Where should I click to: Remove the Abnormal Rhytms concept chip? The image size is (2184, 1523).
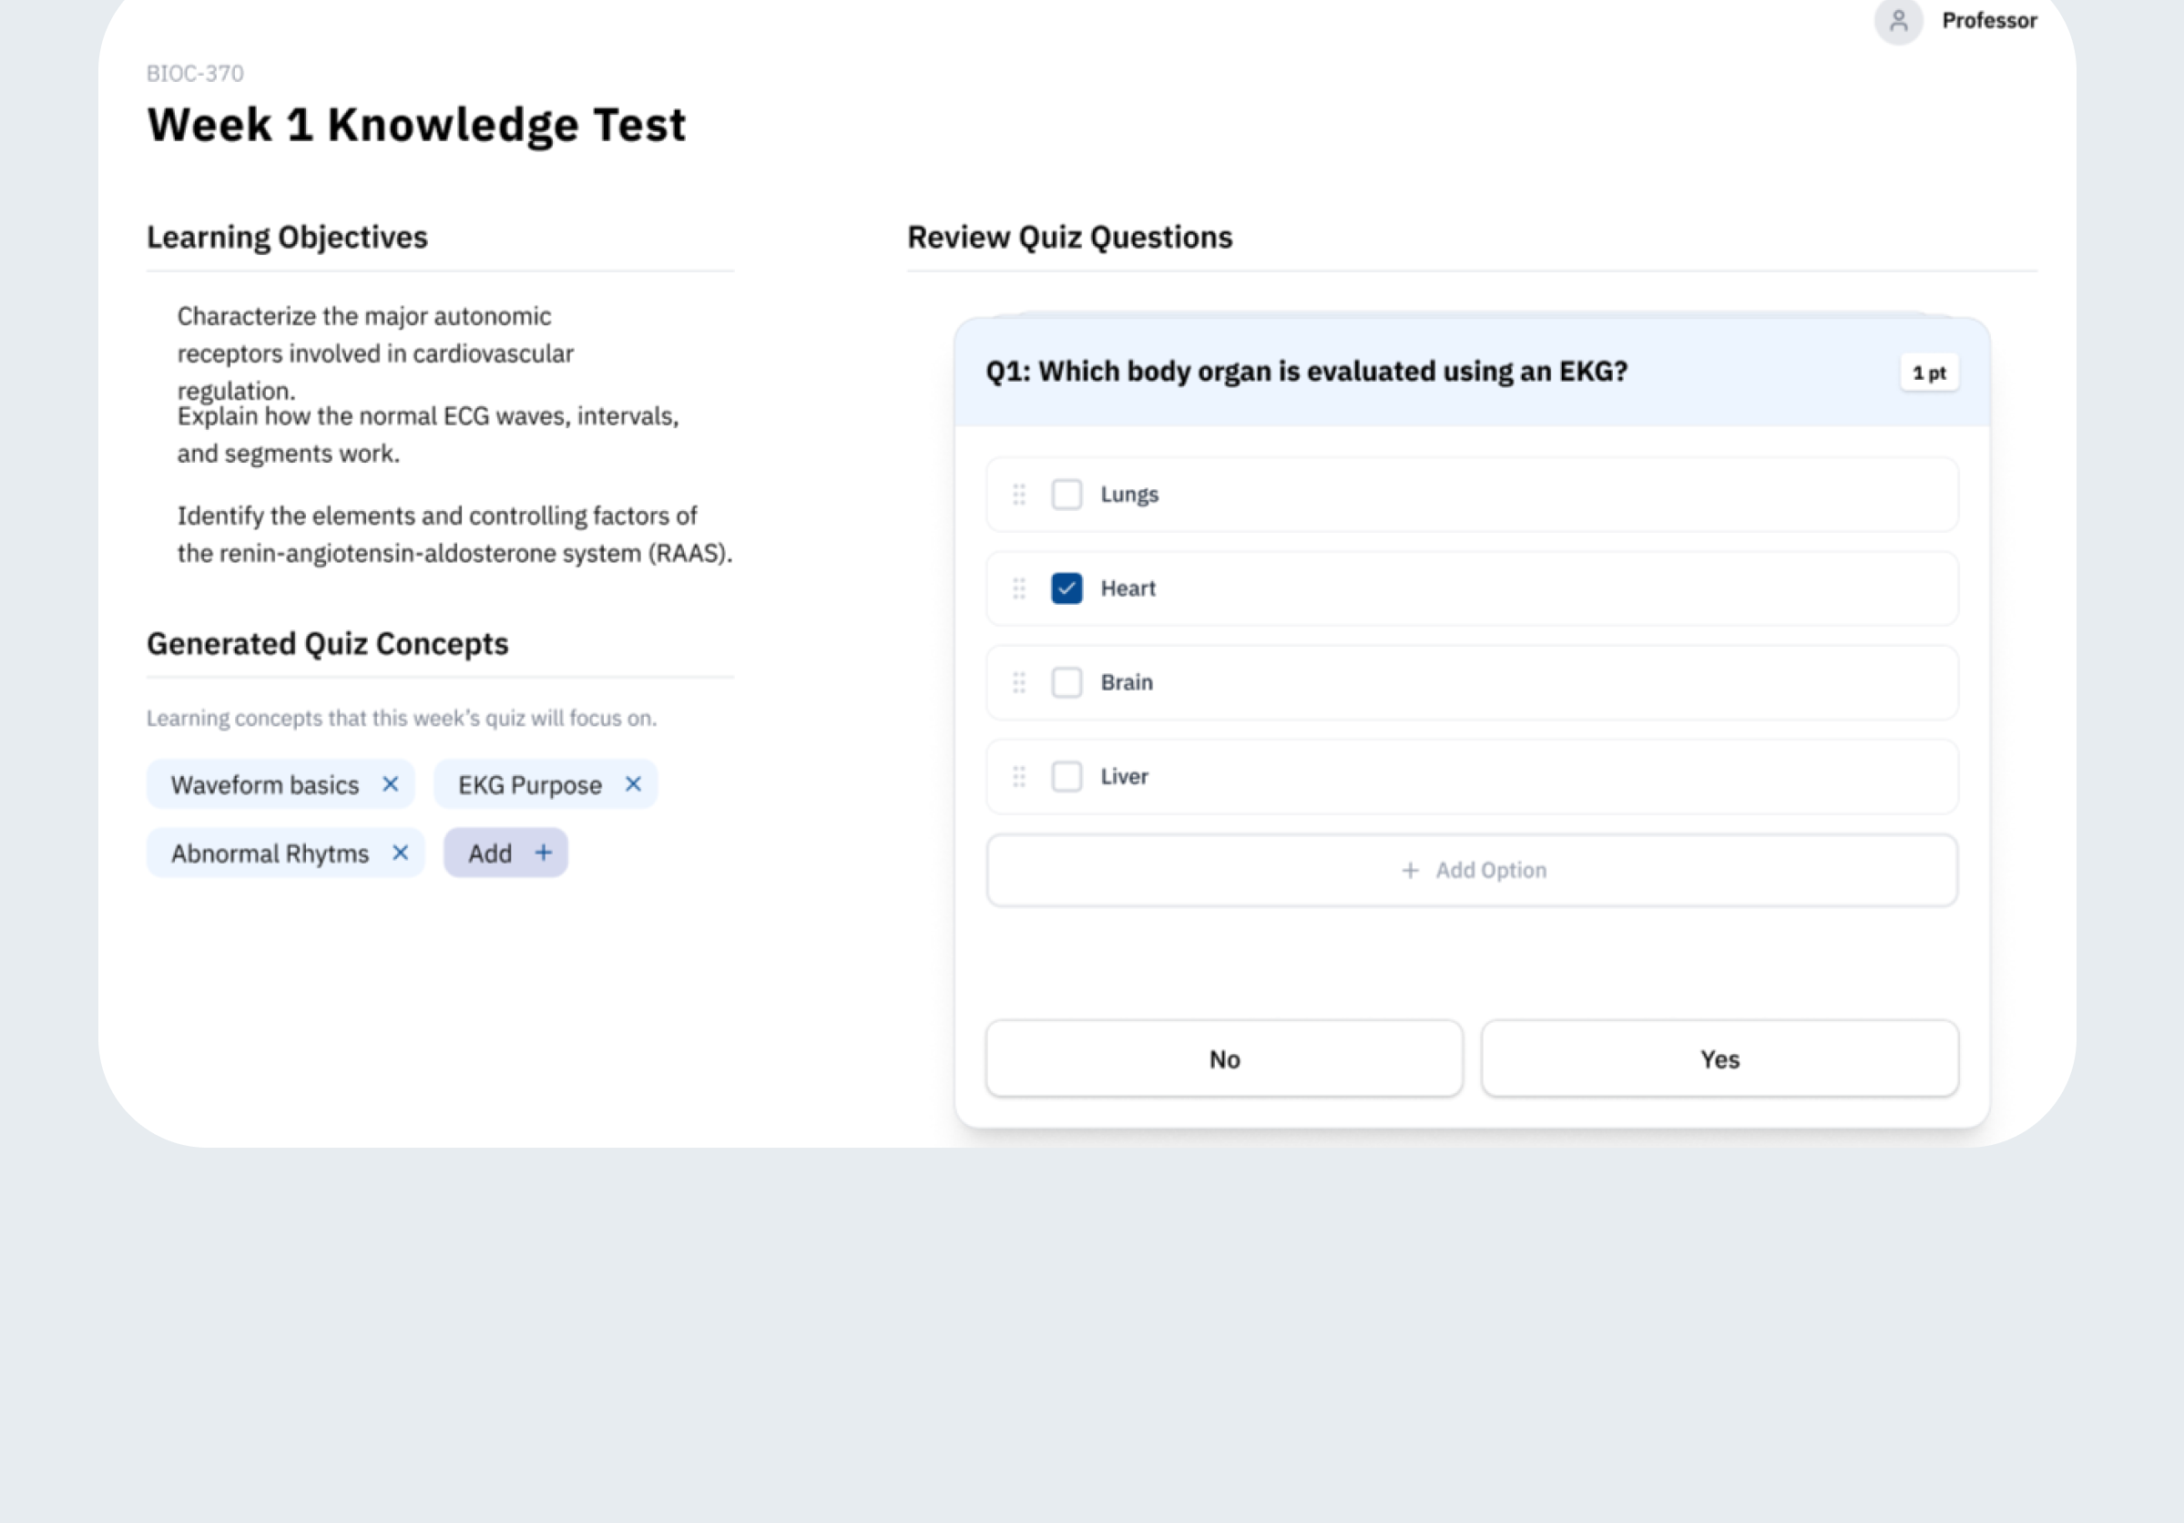(402, 853)
